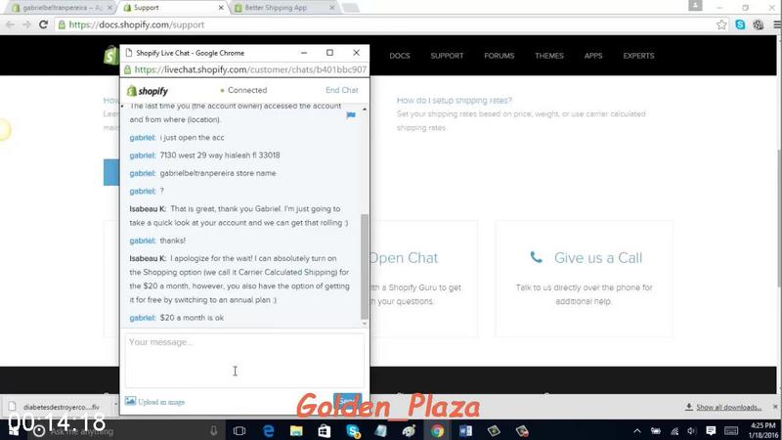Viewport: 782px width, 440px height.
Task: Open FORUMS in the Shopify navigation
Action: coord(499,56)
